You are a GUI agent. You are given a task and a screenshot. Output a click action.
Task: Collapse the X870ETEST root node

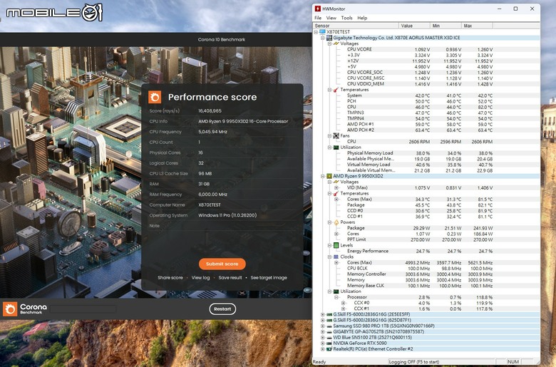coord(316,32)
